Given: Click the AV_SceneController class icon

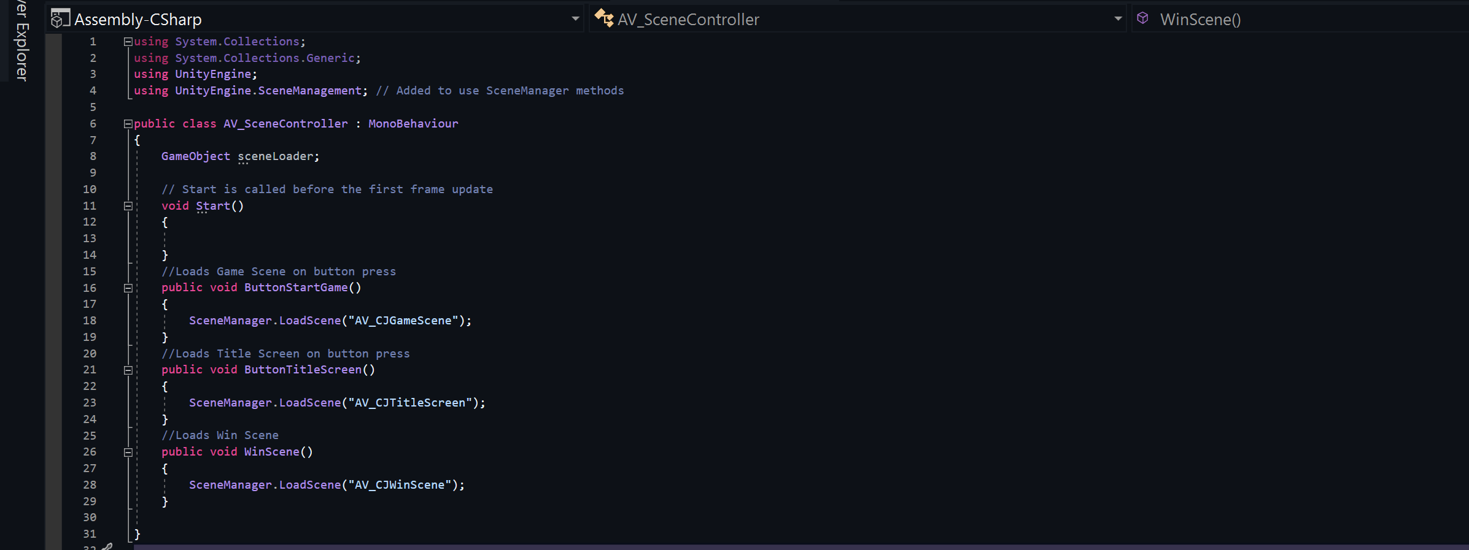Looking at the screenshot, I should point(604,18).
